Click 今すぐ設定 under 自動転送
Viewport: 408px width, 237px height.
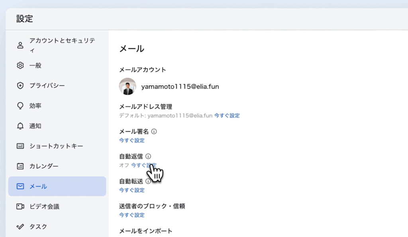(131, 190)
